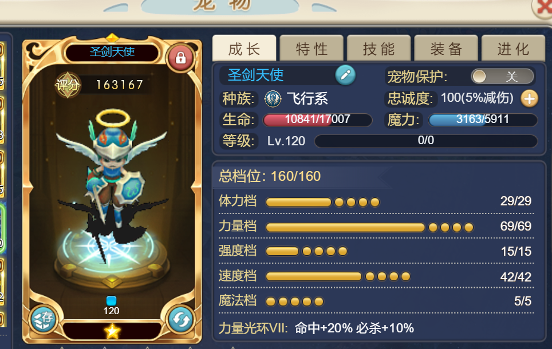The image size is (552, 349).
Task: Click the blue refresh arrows icon on card
Action: (180, 319)
